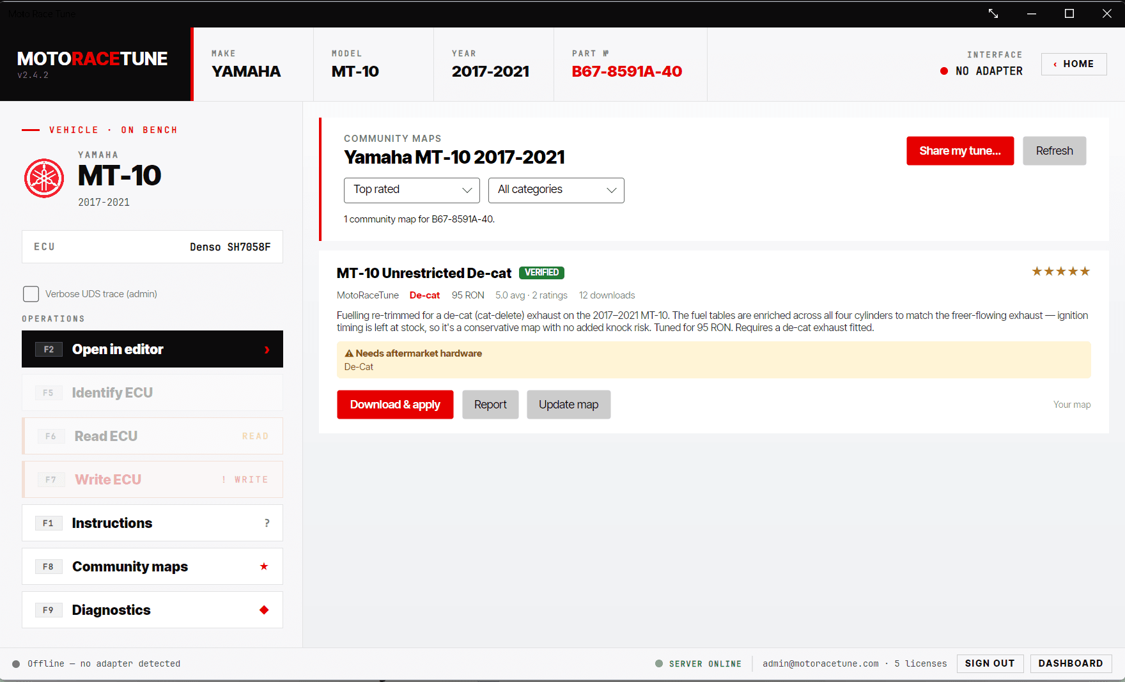Click the 5.0 avg · 2 ratings text
Image resolution: width=1125 pixels, height=682 pixels.
click(x=531, y=295)
